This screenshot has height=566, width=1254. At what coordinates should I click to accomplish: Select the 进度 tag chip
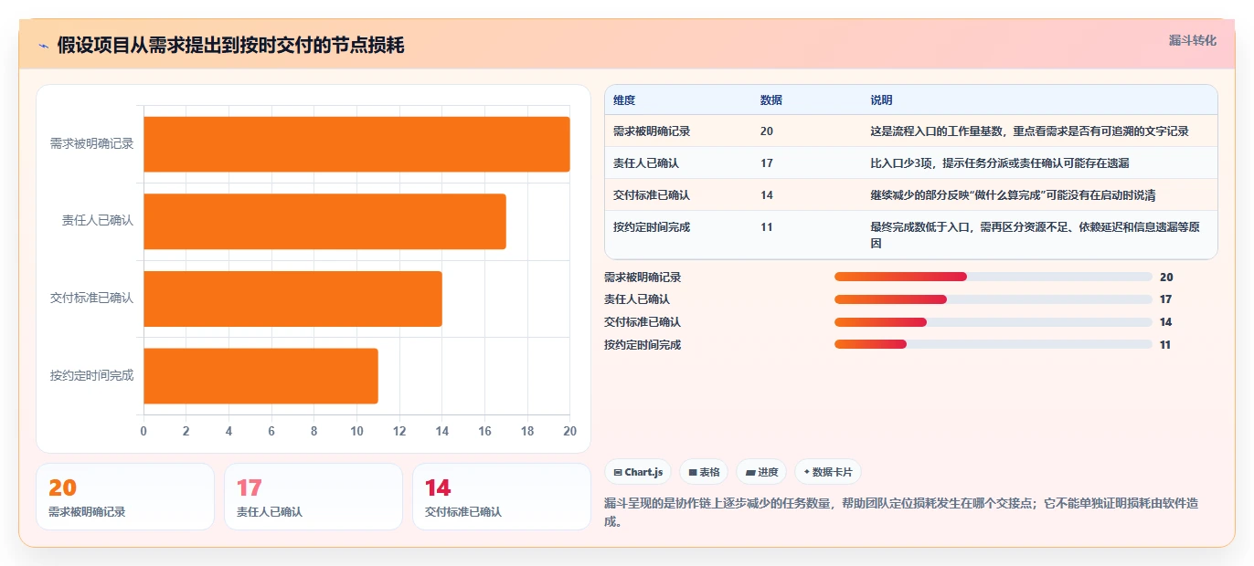pyautogui.click(x=761, y=472)
